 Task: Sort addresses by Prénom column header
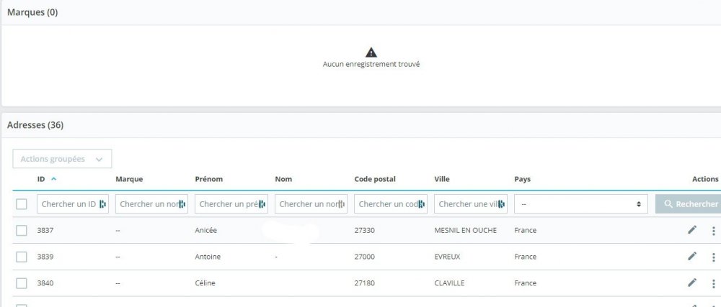[x=208, y=179]
